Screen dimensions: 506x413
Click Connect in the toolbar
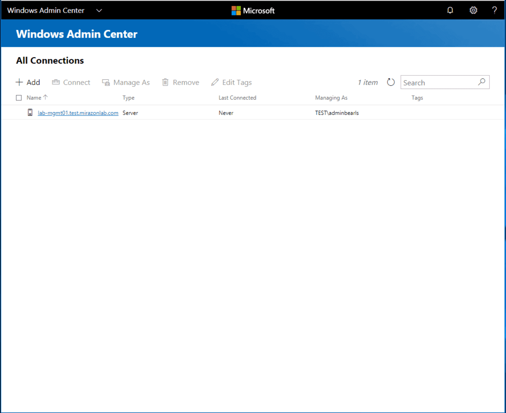[x=71, y=82]
